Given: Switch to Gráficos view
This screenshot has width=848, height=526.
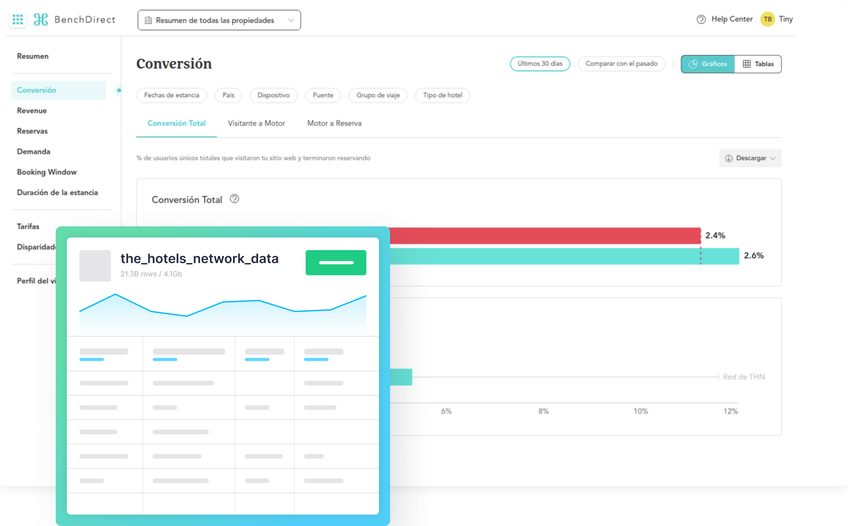Looking at the screenshot, I should pos(708,64).
